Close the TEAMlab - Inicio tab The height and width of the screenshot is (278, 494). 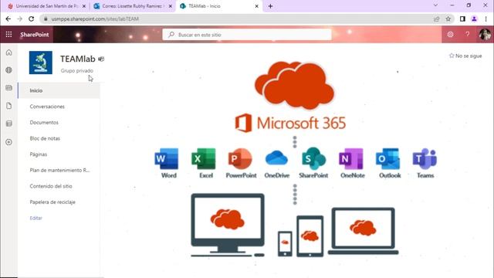pos(257,6)
